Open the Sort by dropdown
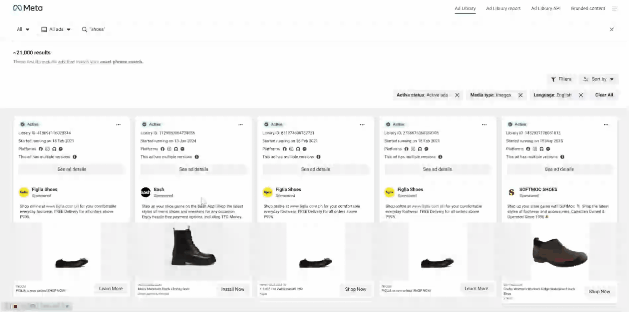This screenshot has height=312, width=629. 598,79
